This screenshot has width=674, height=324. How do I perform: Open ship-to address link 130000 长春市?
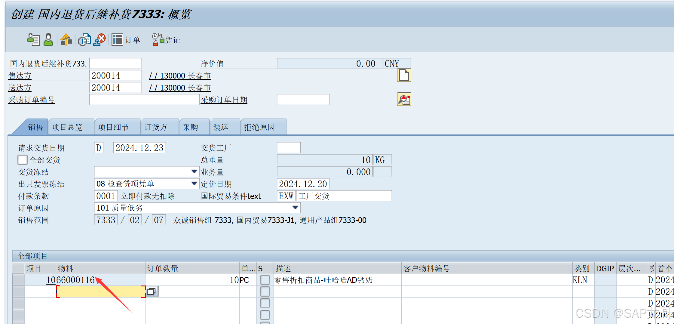coord(180,88)
